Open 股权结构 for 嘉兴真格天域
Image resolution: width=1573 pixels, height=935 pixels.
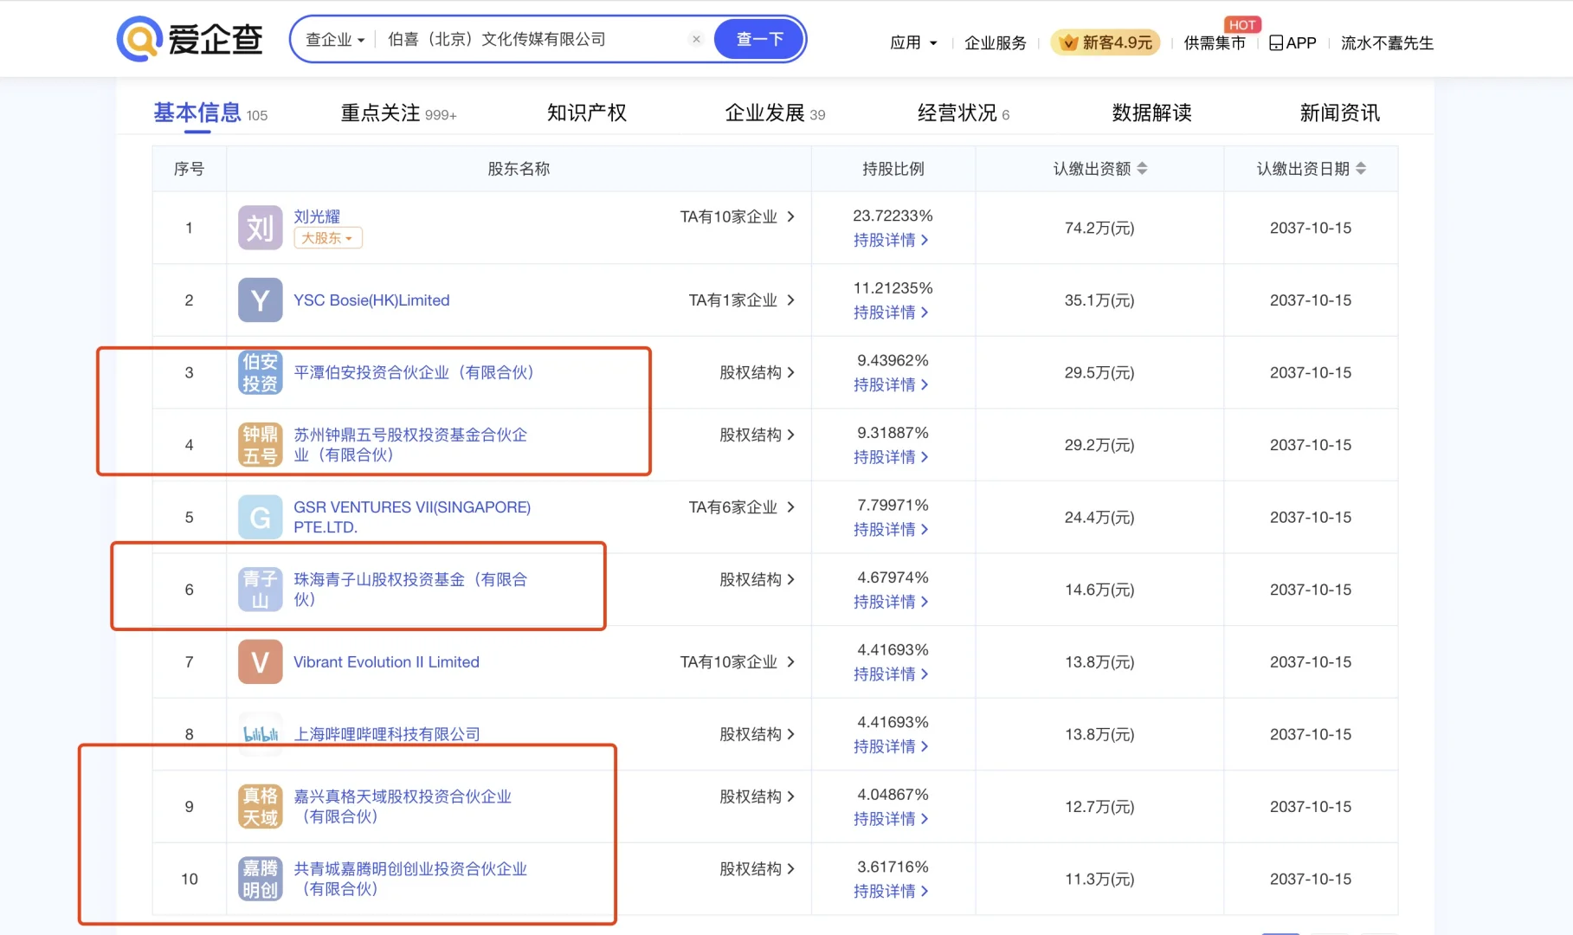tap(757, 796)
